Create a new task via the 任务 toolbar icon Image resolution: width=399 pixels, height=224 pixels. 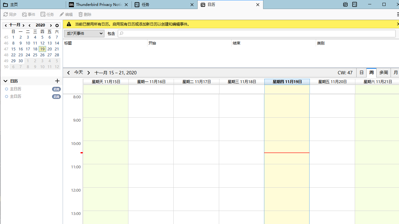(47, 14)
